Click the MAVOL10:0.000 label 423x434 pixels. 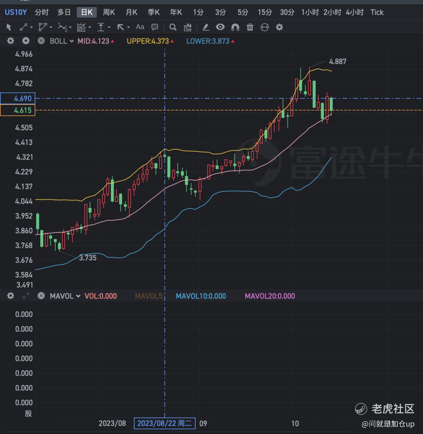point(201,296)
